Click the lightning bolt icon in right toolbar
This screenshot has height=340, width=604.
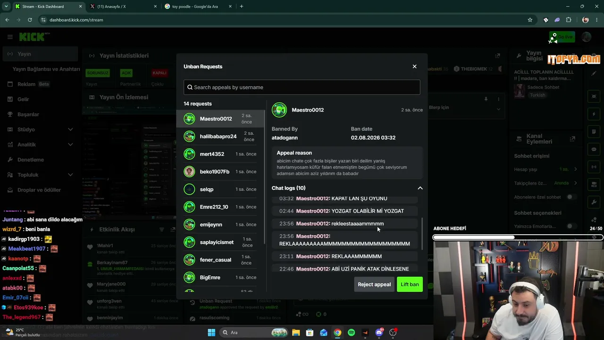(594, 114)
